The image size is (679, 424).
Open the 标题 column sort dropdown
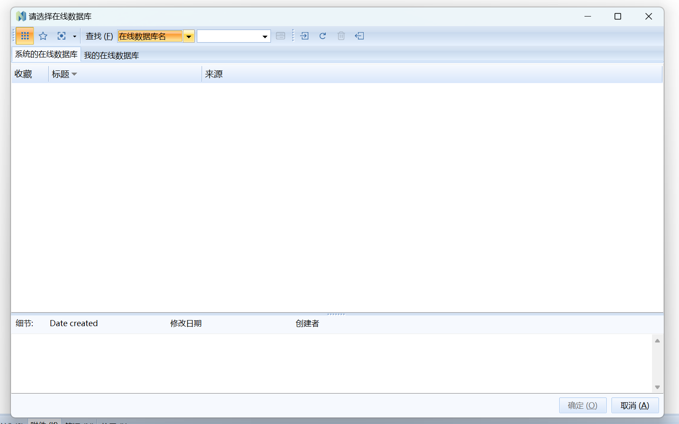(x=75, y=73)
